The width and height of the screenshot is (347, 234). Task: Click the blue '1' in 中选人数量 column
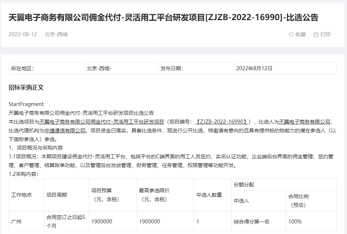[197, 221]
